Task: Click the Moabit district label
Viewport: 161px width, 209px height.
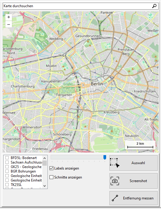Action: pyautogui.click(x=51, y=66)
